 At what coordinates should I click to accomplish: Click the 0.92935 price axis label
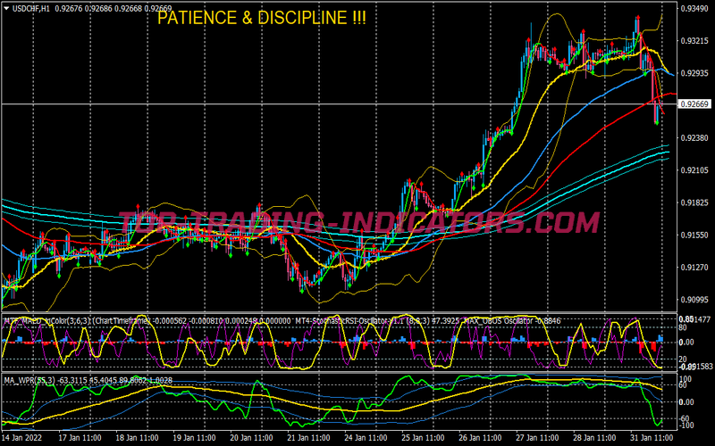pos(694,73)
